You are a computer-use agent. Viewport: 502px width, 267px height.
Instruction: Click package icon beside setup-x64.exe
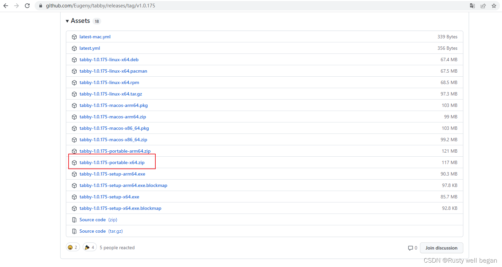(74, 197)
